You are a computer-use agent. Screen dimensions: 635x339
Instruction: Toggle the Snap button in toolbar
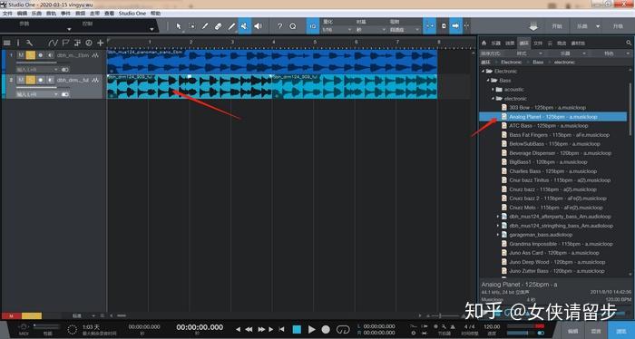429,26
